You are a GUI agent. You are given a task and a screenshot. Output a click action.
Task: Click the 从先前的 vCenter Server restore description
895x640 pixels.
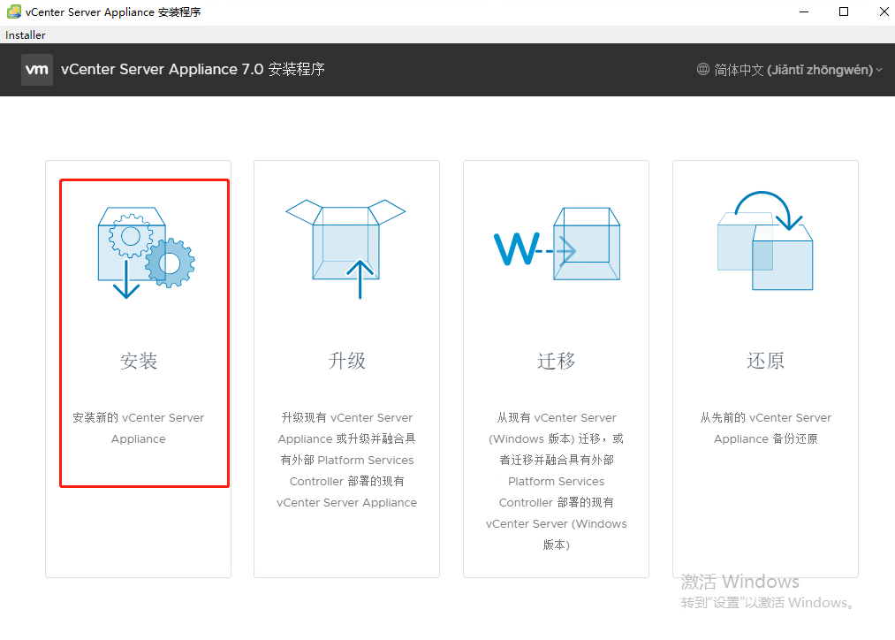pos(765,428)
